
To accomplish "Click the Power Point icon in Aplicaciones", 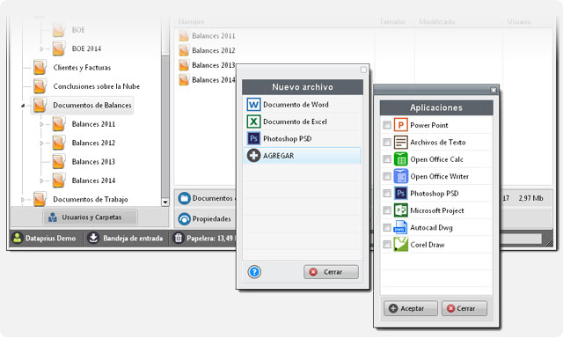I will pyautogui.click(x=401, y=125).
